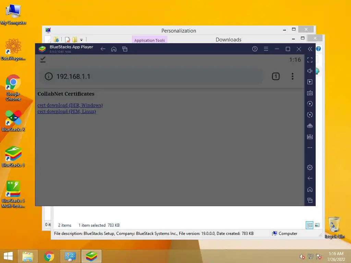Image resolution: width=351 pixels, height=263 pixels.
Task: Open File Explorer from the taskbar
Action: point(28,256)
